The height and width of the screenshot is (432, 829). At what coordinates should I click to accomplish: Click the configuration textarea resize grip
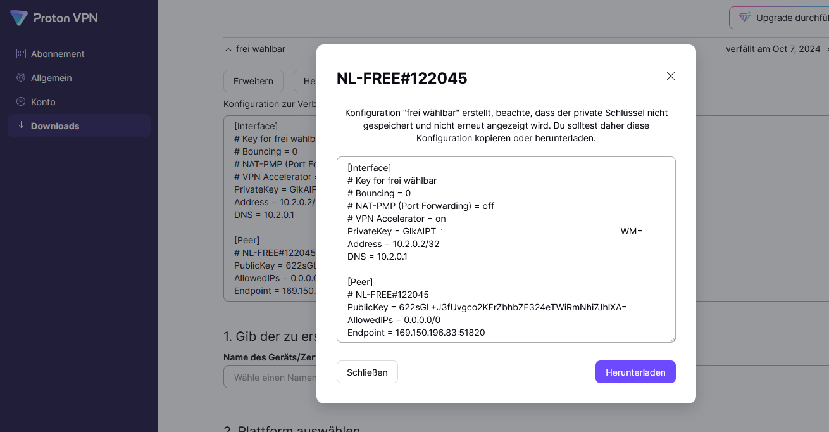coord(671,338)
